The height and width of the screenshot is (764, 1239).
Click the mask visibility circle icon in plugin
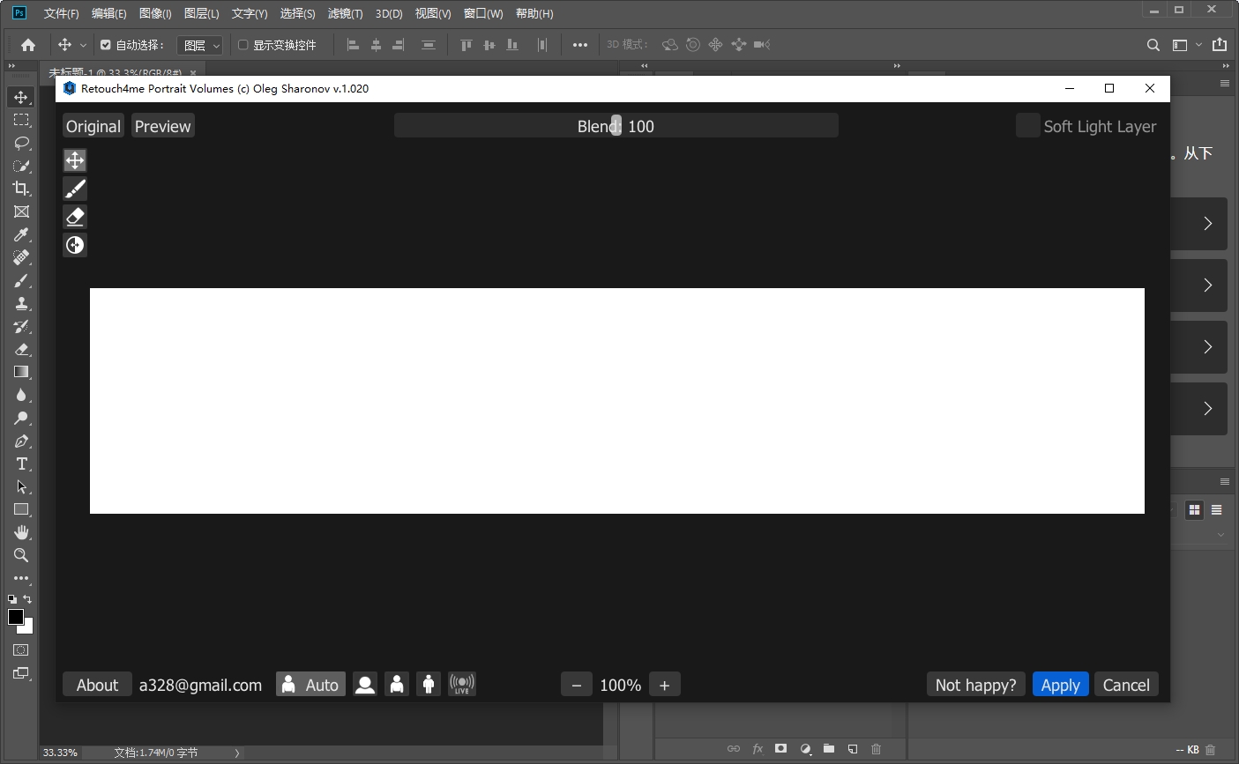click(75, 244)
